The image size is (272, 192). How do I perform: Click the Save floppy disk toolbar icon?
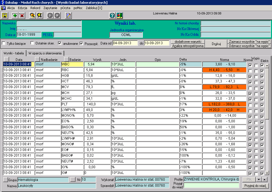5,16
